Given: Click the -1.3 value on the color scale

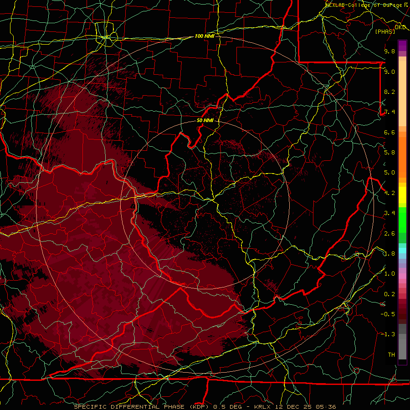Looking at the screenshot, I should 388,334.
